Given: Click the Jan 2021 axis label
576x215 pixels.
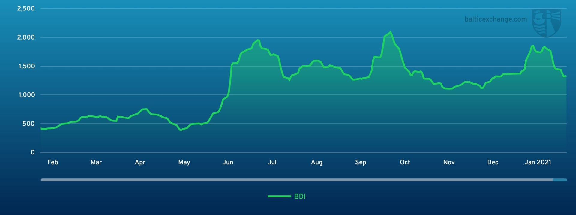Looking at the screenshot, I should [x=538, y=162].
